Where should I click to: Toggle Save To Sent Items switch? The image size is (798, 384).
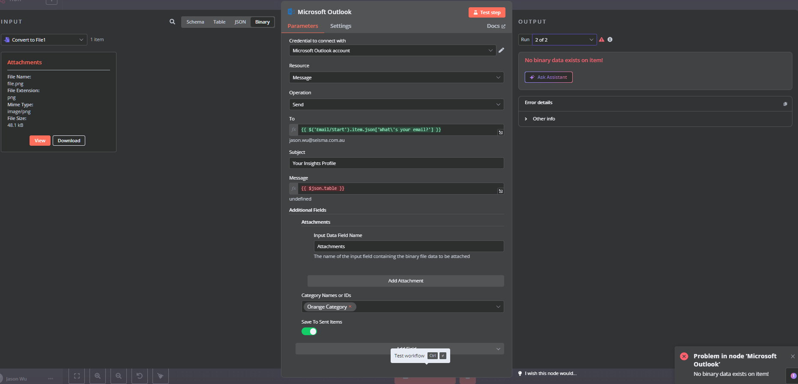pyautogui.click(x=309, y=331)
